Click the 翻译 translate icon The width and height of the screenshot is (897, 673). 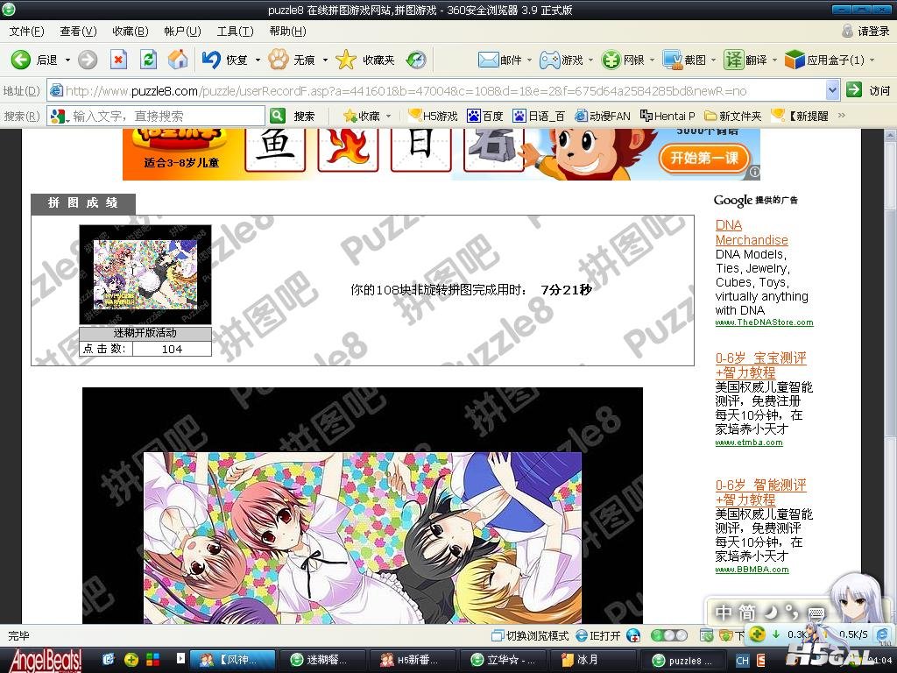click(x=733, y=60)
